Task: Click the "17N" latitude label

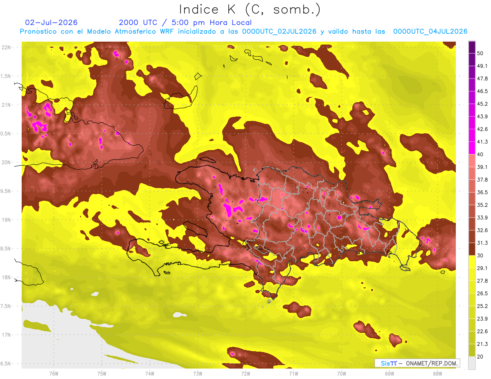Action: click(x=7, y=335)
